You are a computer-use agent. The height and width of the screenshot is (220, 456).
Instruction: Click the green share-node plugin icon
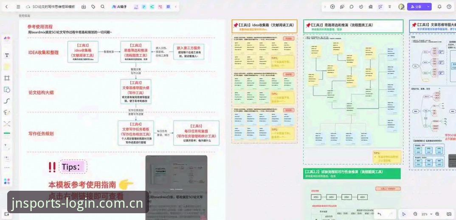tap(152, 7)
